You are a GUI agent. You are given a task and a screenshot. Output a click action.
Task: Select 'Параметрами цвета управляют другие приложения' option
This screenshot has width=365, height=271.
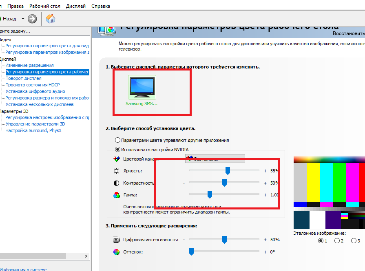[x=118, y=140]
